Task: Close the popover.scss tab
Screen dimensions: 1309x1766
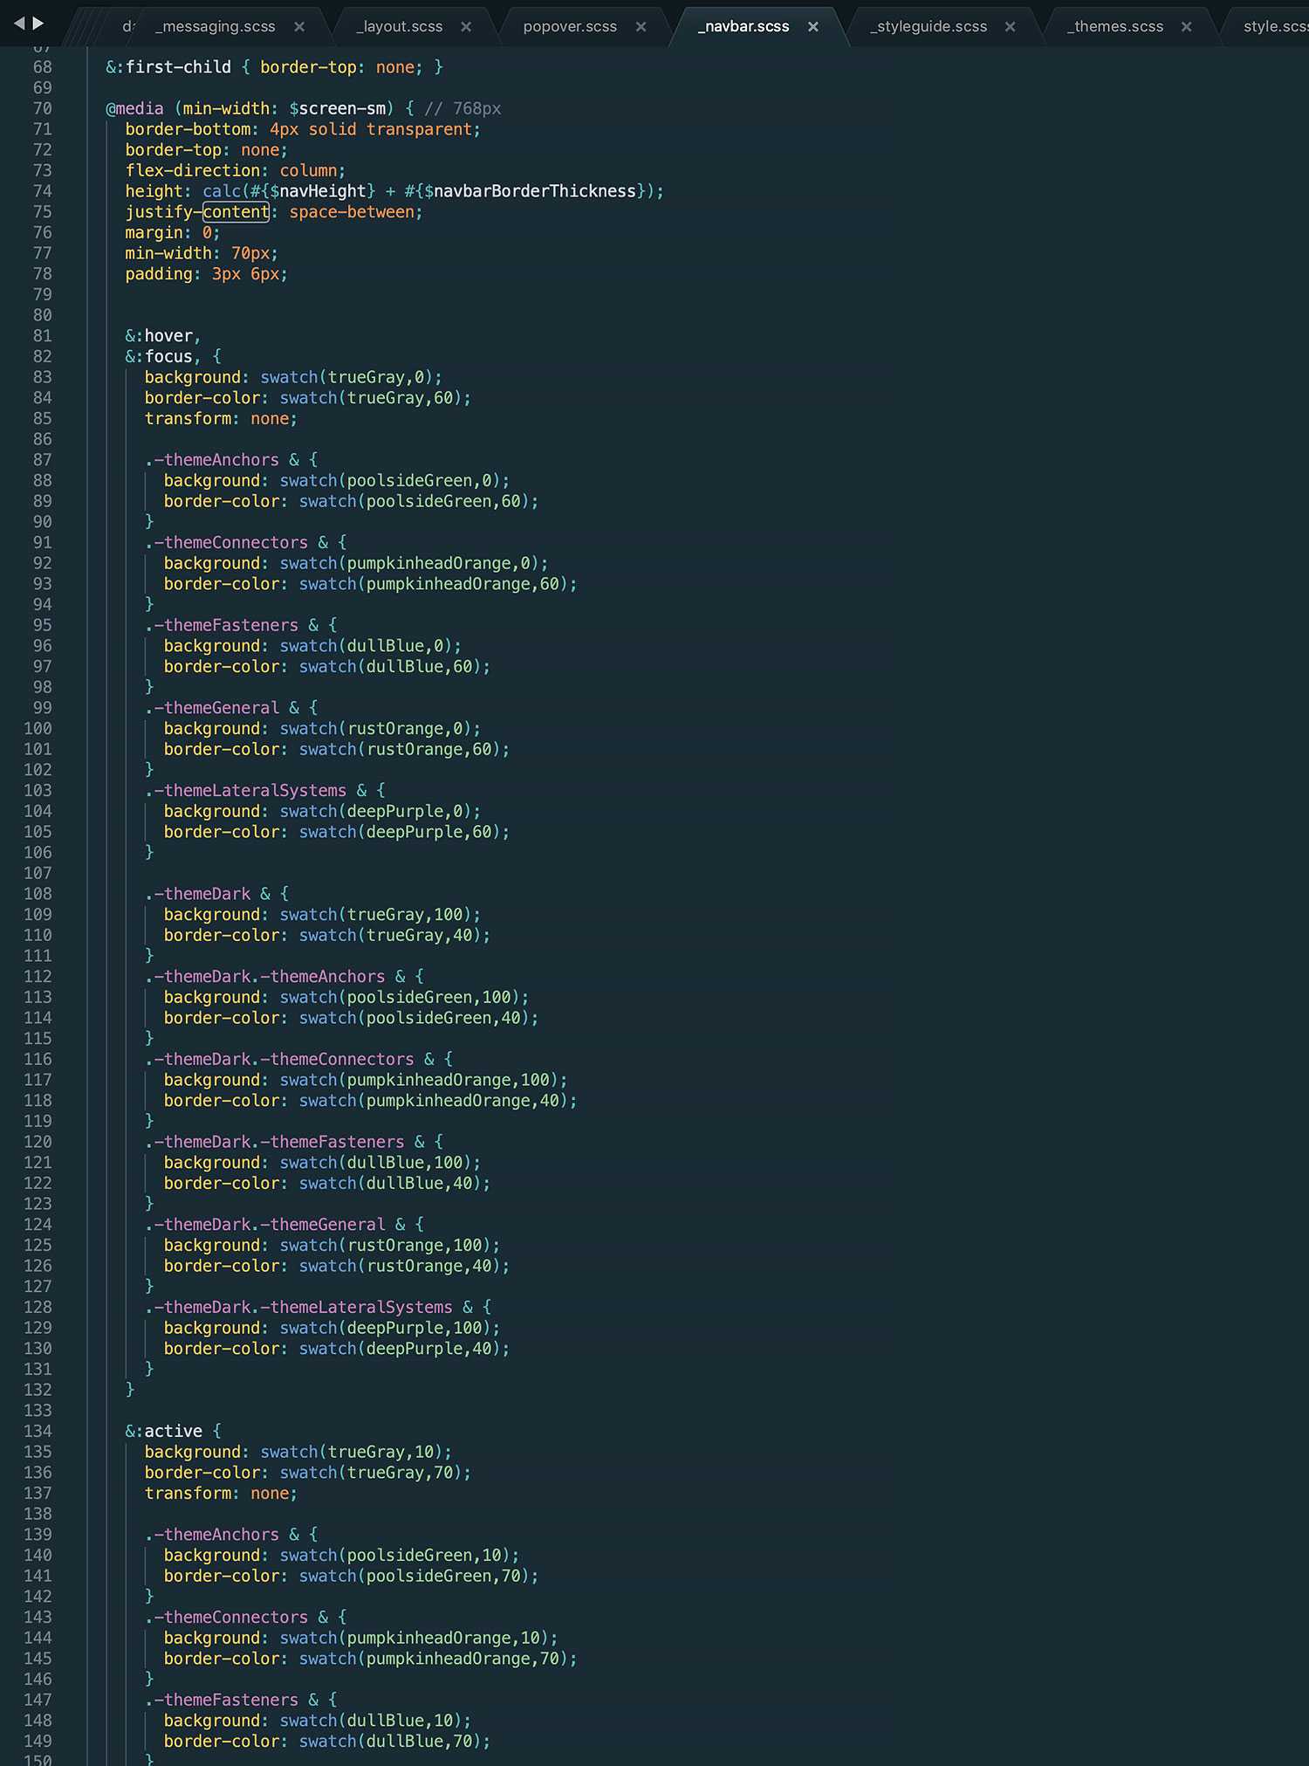Action: tap(641, 27)
